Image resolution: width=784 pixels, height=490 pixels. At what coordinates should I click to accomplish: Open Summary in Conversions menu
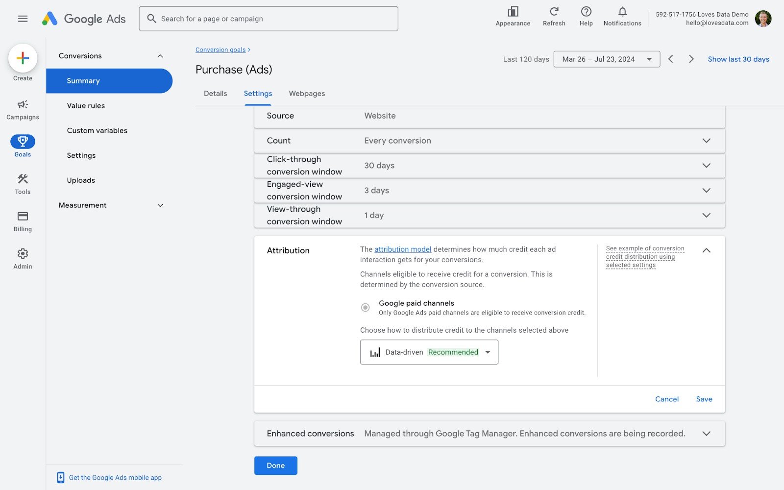109,81
